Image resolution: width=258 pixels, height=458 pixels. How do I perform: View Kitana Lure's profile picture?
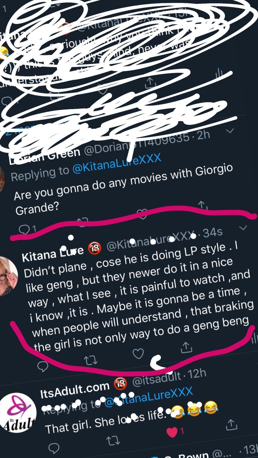[x=8, y=276]
